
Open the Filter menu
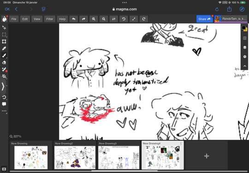click(x=49, y=19)
